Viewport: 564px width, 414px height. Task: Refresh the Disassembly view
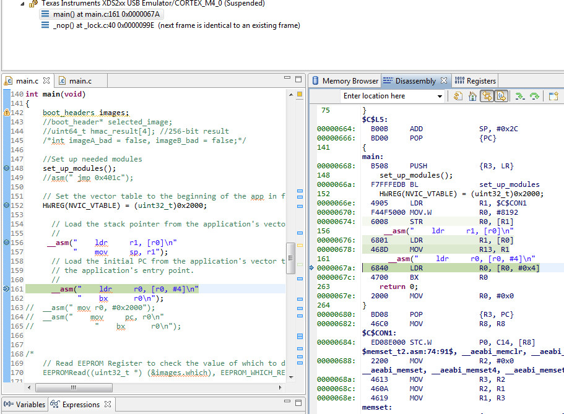[x=458, y=96]
